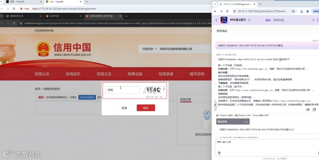
Task: Go back in the creditchina inner browser
Action: 2,23
